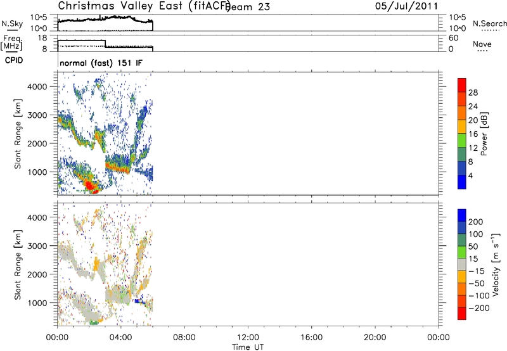Click the '08:00' time axis label
This screenshot has width=507, height=351.
tap(184, 338)
